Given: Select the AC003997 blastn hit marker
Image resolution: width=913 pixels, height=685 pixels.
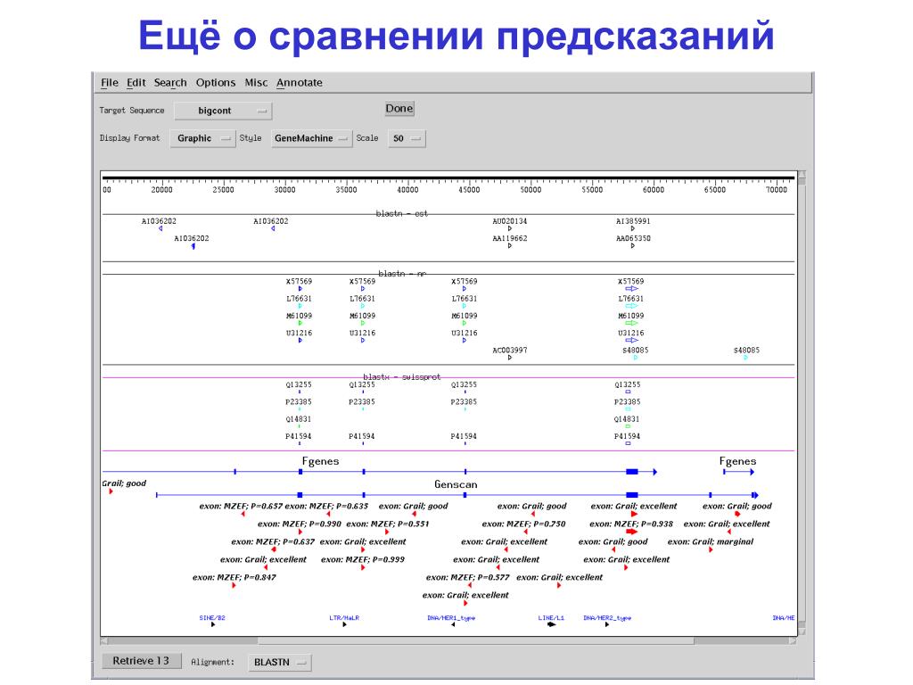Looking at the screenshot, I should pos(509,358).
